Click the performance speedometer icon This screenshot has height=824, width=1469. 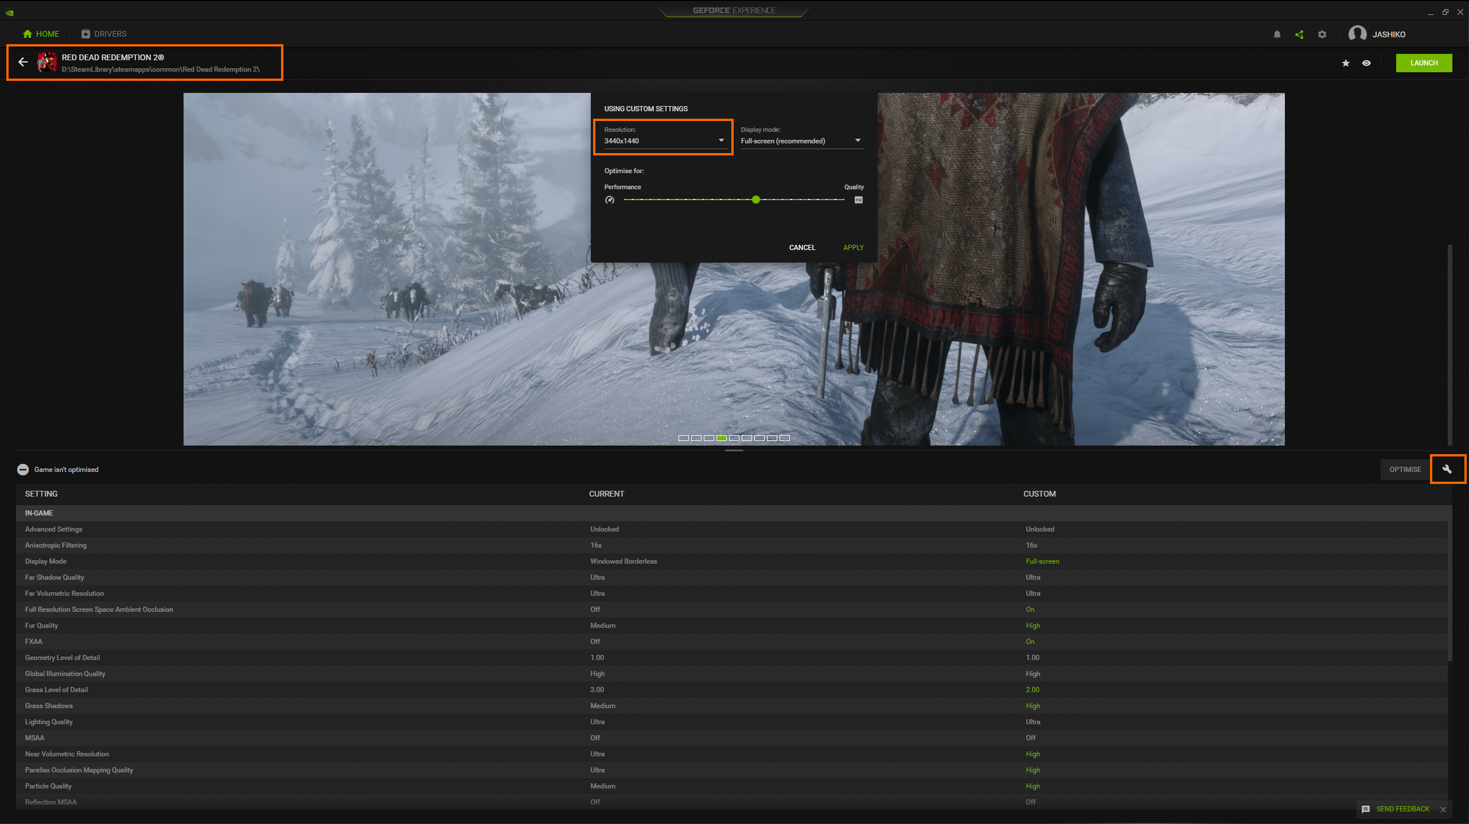[610, 200]
